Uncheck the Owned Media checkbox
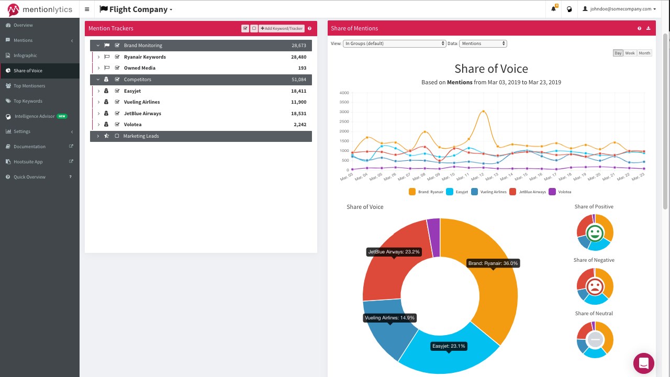The width and height of the screenshot is (670, 377). pos(117,68)
